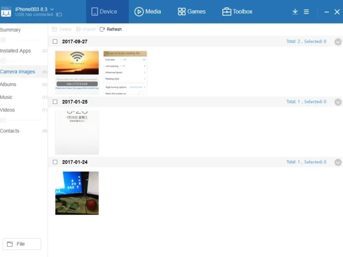Click the Export icon
This screenshot has height=257, width=343.
pyautogui.click(x=78, y=29)
